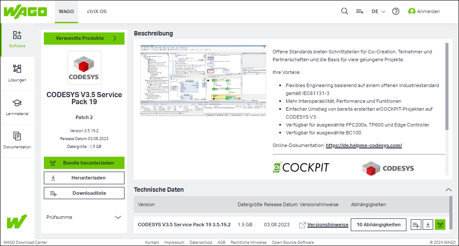Click the Downloadliste button
The image size is (459, 246).
pos(84,193)
